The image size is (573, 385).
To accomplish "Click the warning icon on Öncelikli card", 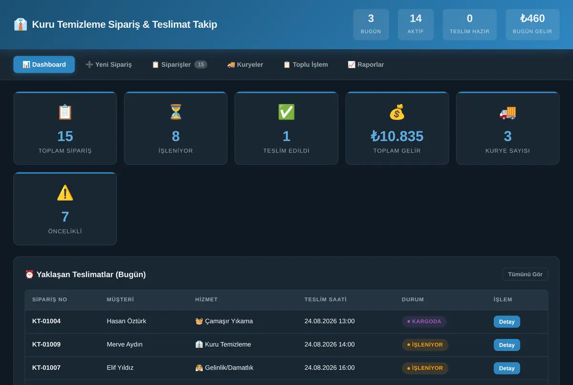I will (65, 193).
